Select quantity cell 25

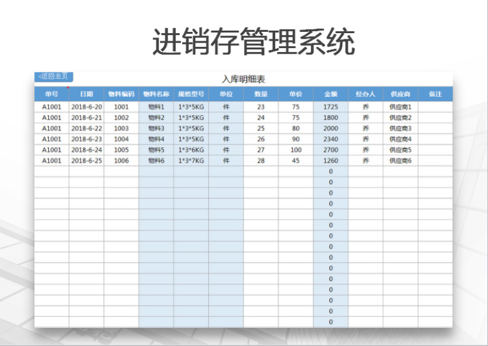261,128
